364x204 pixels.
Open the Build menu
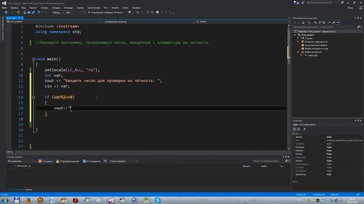(44, 7)
